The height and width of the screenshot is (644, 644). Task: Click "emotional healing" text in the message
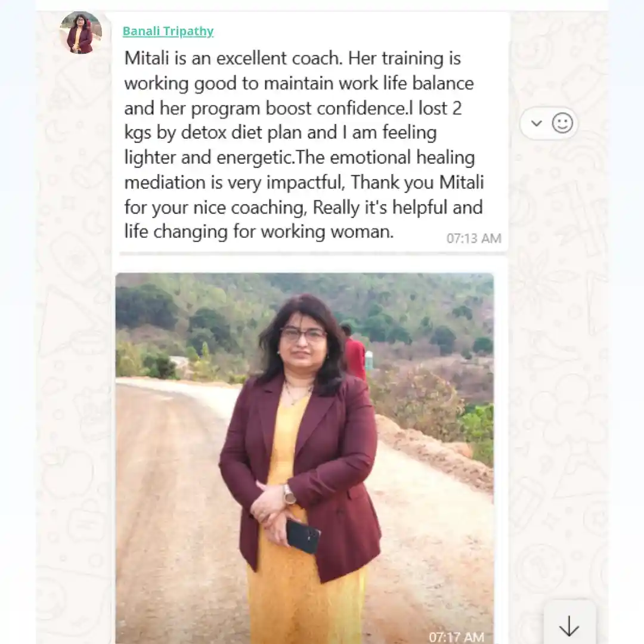point(402,157)
